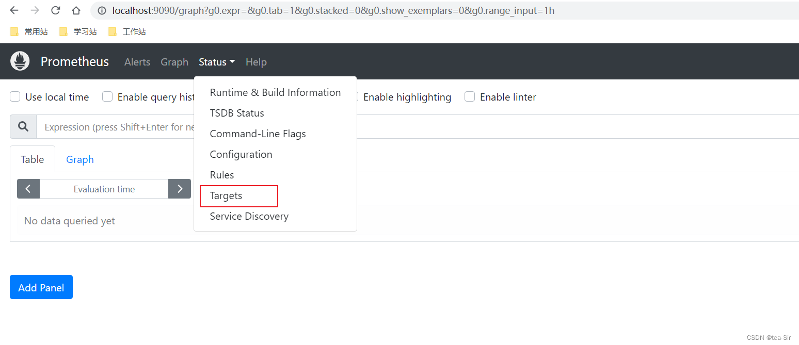This screenshot has height=345, width=799.
Task: Enable the Use local time checkbox
Action: click(15, 97)
